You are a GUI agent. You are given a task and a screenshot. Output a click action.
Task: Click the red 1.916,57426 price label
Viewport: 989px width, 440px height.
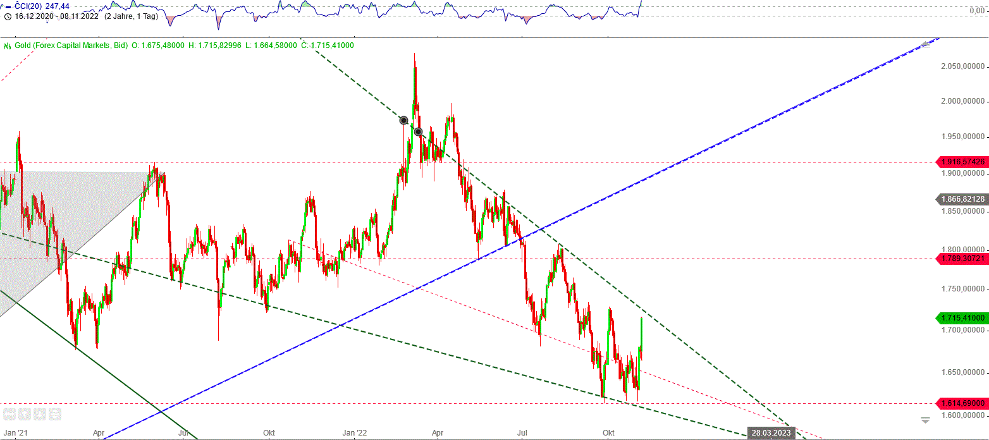point(961,162)
